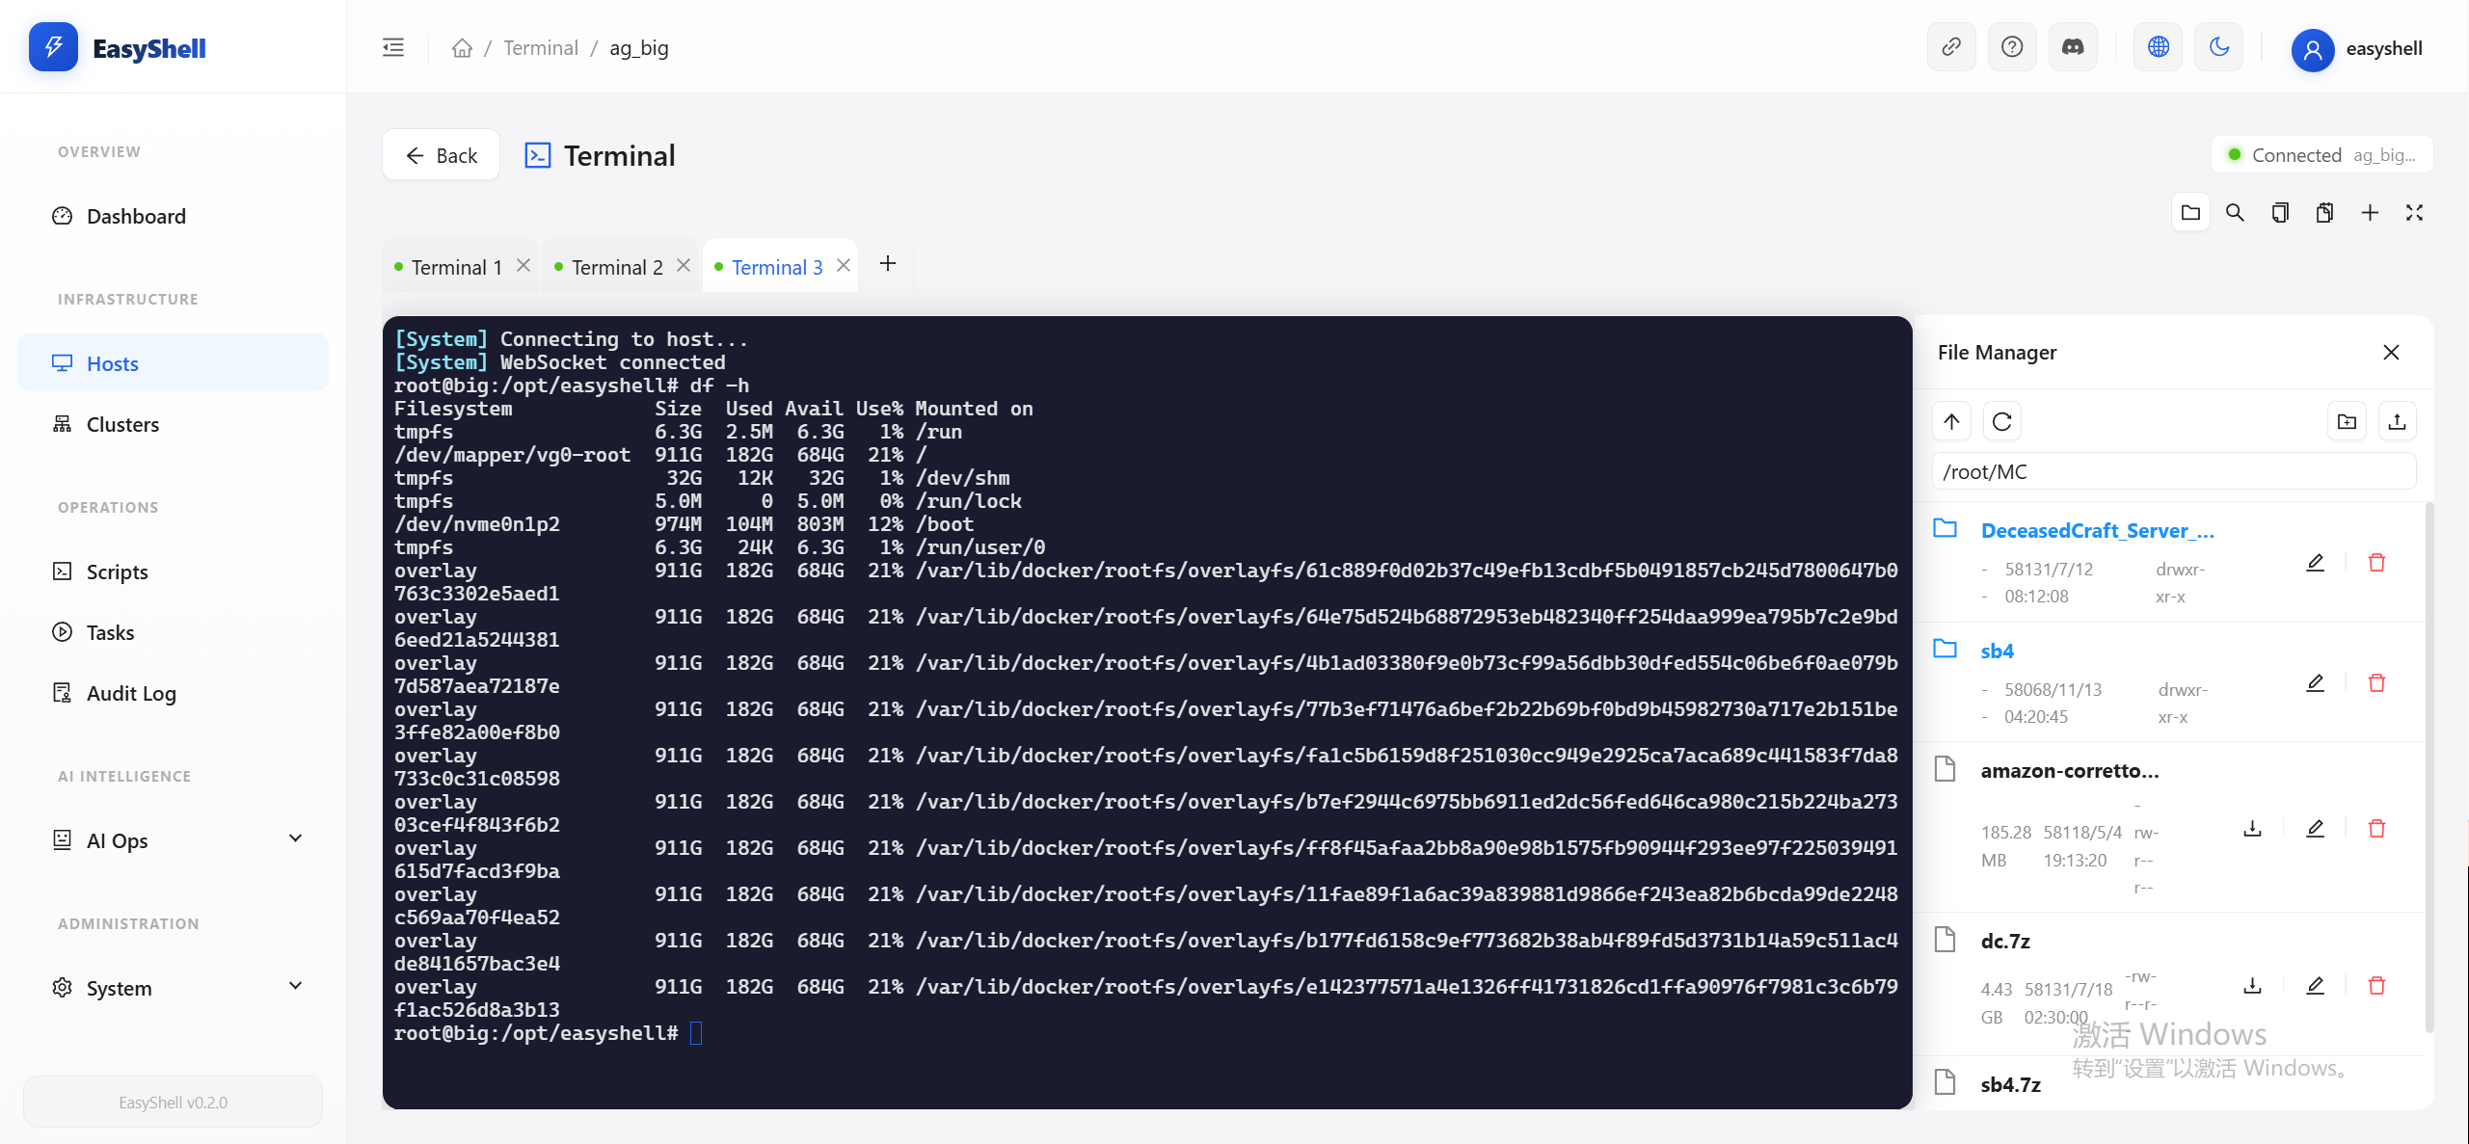Toggle fullscreen terminal view
This screenshot has width=2469, height=1144.
(x=2414, y=212)
